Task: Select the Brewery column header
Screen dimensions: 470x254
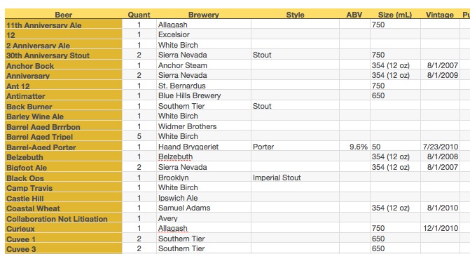Action: pos(204,15)
